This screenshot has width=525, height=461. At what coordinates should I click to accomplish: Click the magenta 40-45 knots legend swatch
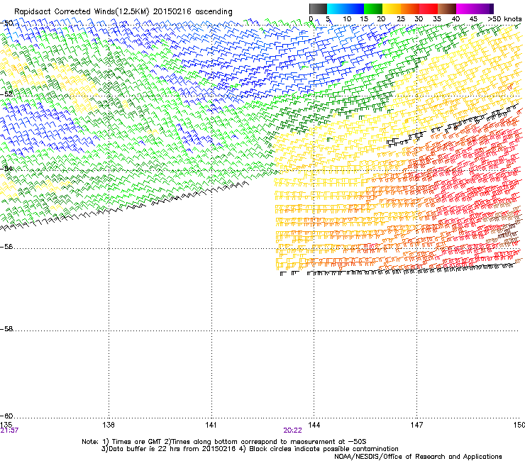click(465, 9)
